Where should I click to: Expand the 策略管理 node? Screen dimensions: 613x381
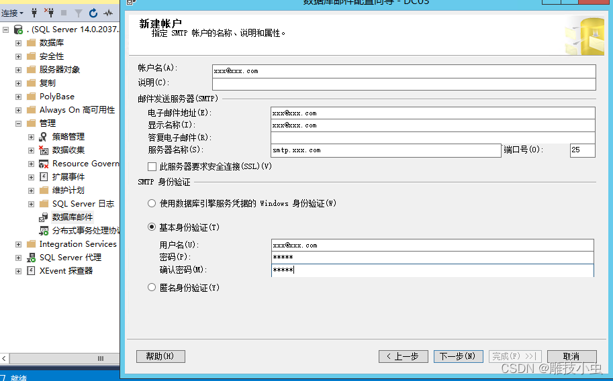point(32,137)
